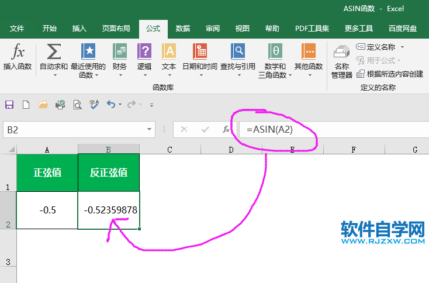Open the Financial (财务) functions icon
The image size is (429, 283).
120,51
